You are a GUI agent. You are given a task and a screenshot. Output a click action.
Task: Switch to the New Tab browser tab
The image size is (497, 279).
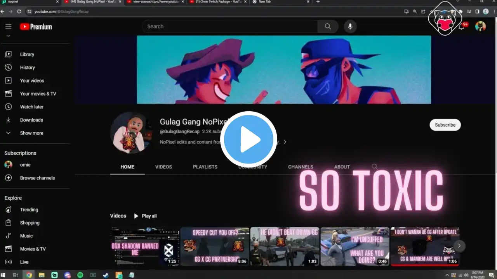280,2
